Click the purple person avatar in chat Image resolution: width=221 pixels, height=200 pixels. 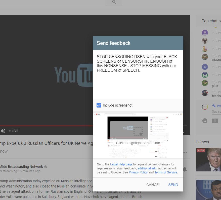pyautogui.click(x=205, y=33)
